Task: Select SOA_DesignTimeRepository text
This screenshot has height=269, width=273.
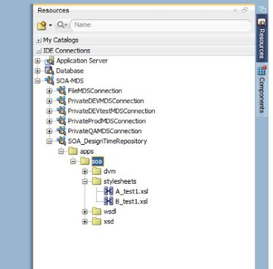Action: 107,141
